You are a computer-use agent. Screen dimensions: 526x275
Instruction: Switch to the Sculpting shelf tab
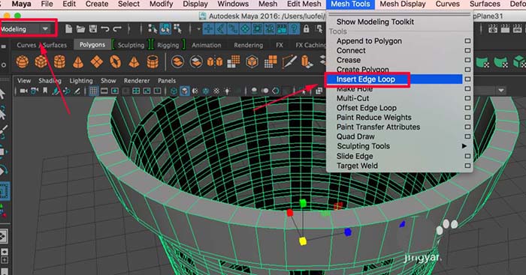(131, 45)
